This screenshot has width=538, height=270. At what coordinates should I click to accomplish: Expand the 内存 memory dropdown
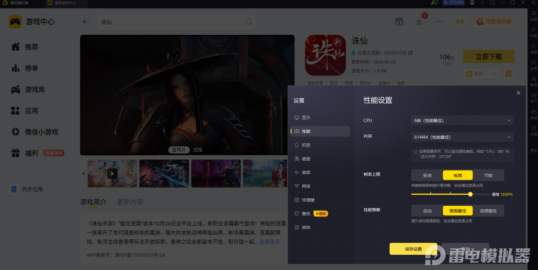click(462, 137)
